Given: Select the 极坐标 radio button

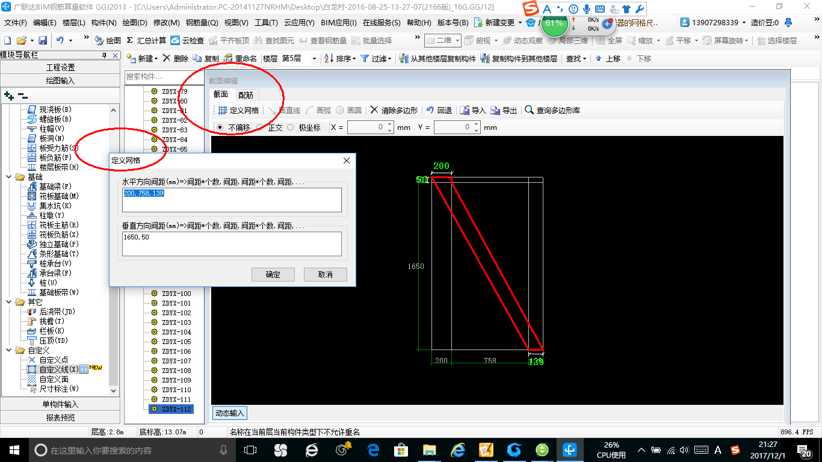Looking at the screenshot, I should (291, 128).
